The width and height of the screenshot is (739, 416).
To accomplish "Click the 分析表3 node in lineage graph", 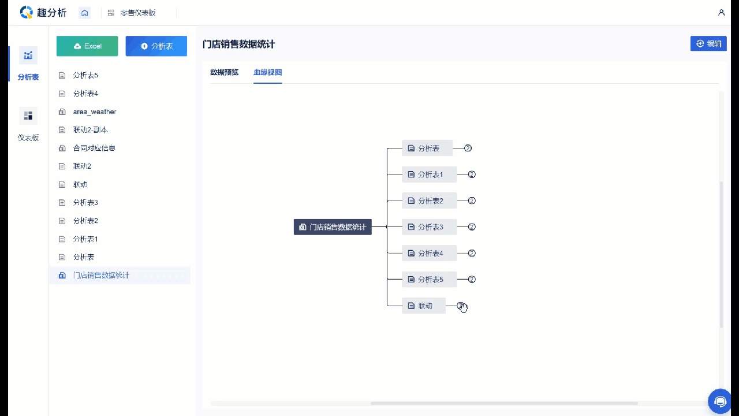I will (x=429, y=227).
